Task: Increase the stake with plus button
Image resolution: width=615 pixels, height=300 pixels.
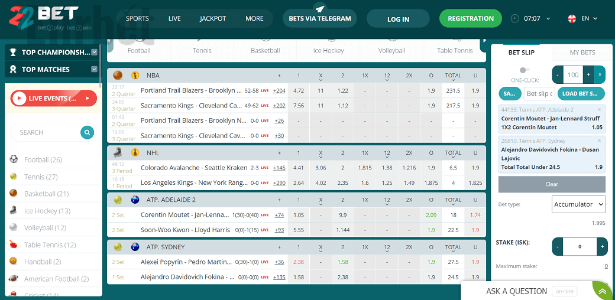Action: click(602, 247)
